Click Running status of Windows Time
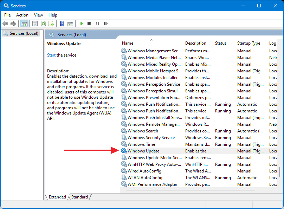 click(x=223, y=144)
